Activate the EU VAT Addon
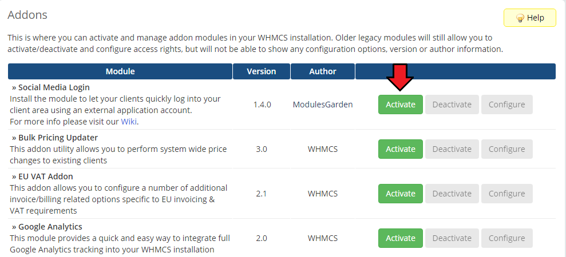 (x=400, y=194)
